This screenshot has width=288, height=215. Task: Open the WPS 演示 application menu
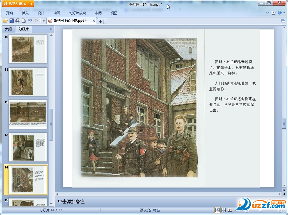click(16, 3)
